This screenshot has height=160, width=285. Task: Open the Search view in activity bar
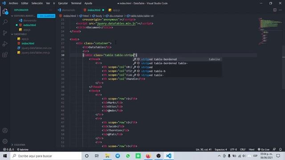pos(5,22)
